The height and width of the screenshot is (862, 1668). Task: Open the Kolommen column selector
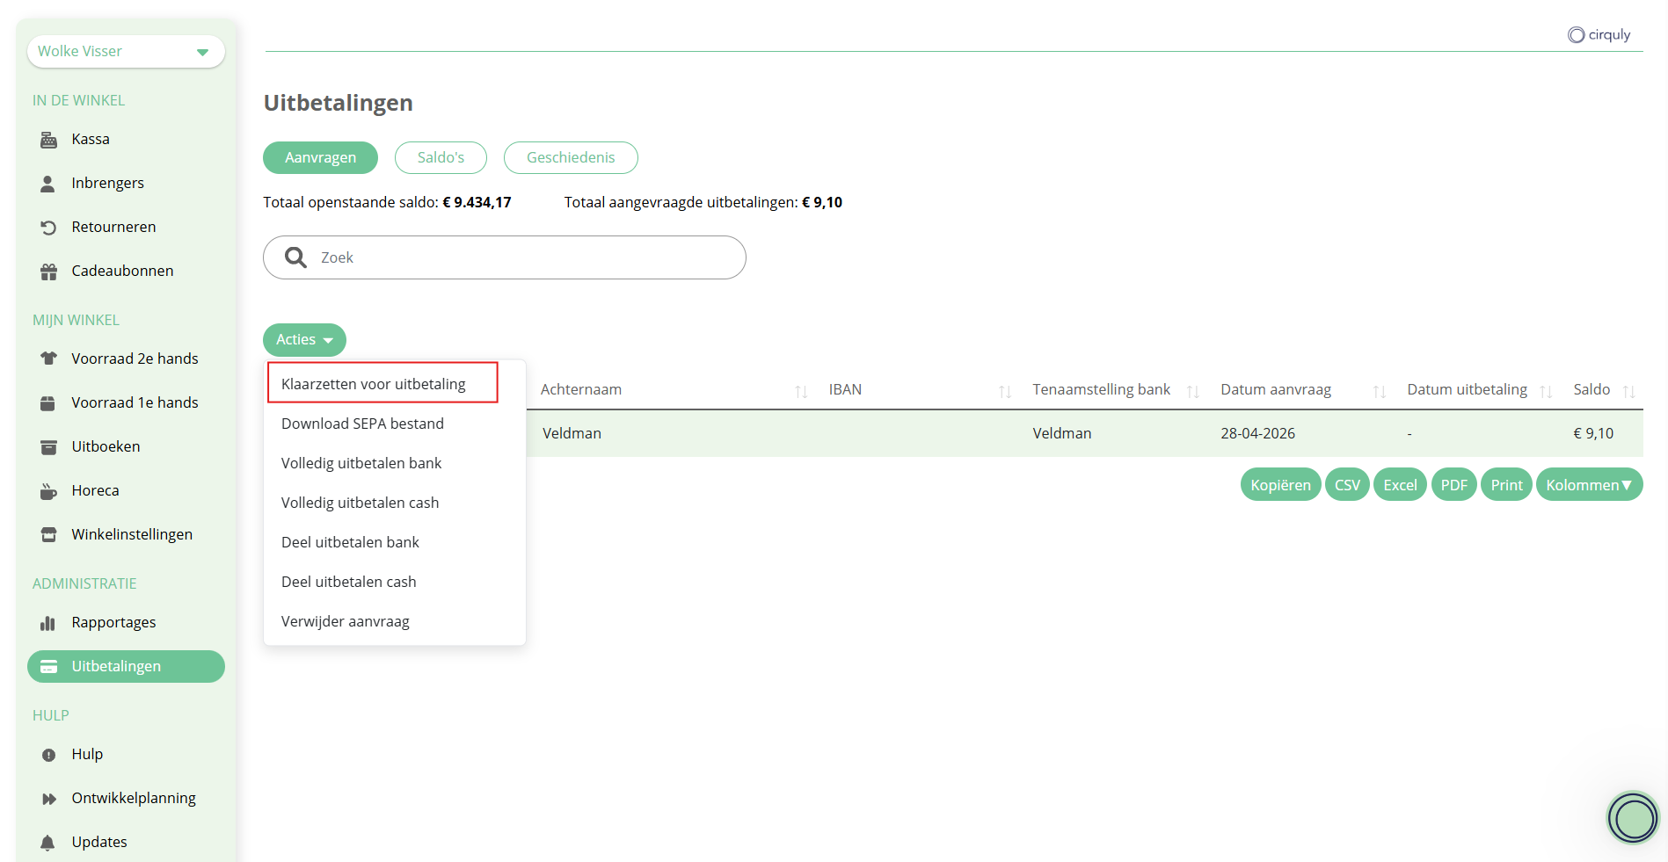tap(1589, 485)
